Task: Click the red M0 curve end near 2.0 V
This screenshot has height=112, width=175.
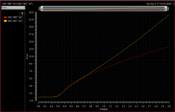Action: pyautogui.click(x=169, y=47)
